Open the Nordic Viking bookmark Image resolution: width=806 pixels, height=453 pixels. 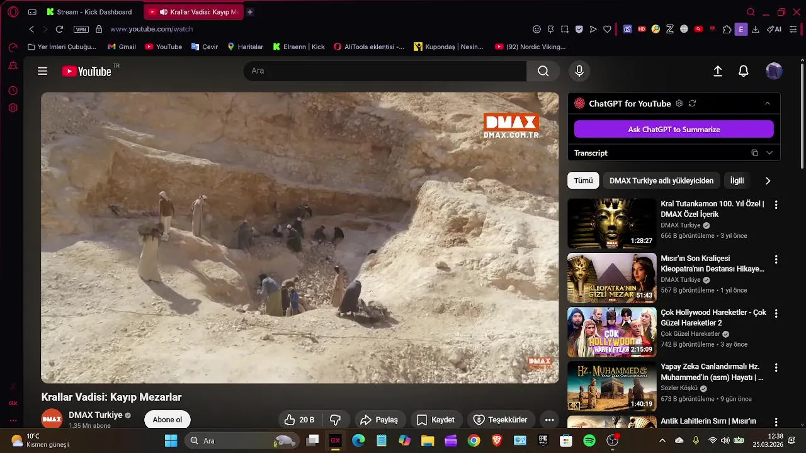(530, 47)
